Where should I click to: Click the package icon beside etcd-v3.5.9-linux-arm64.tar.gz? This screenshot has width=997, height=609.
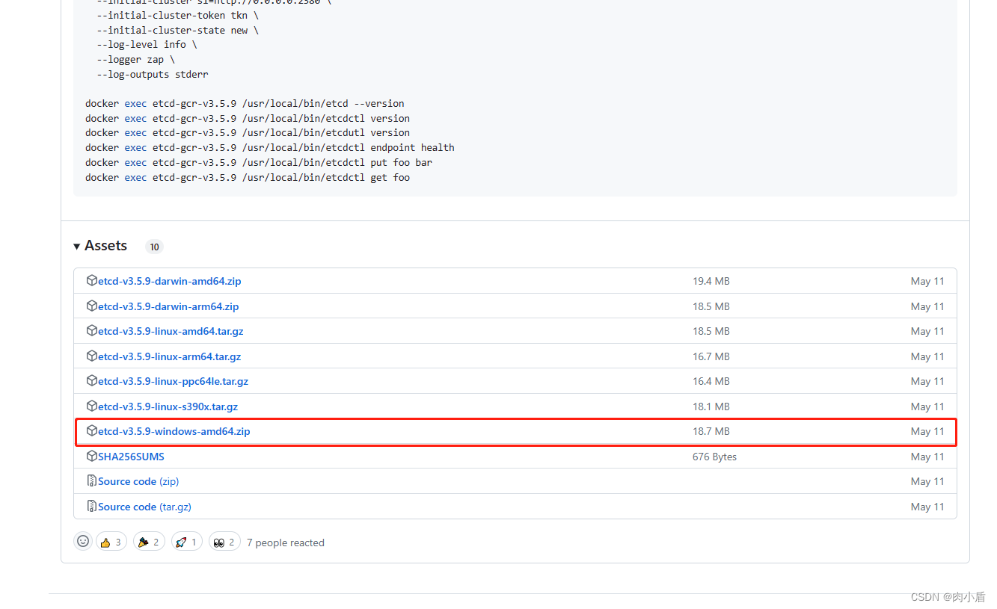[x=92, y=356]
